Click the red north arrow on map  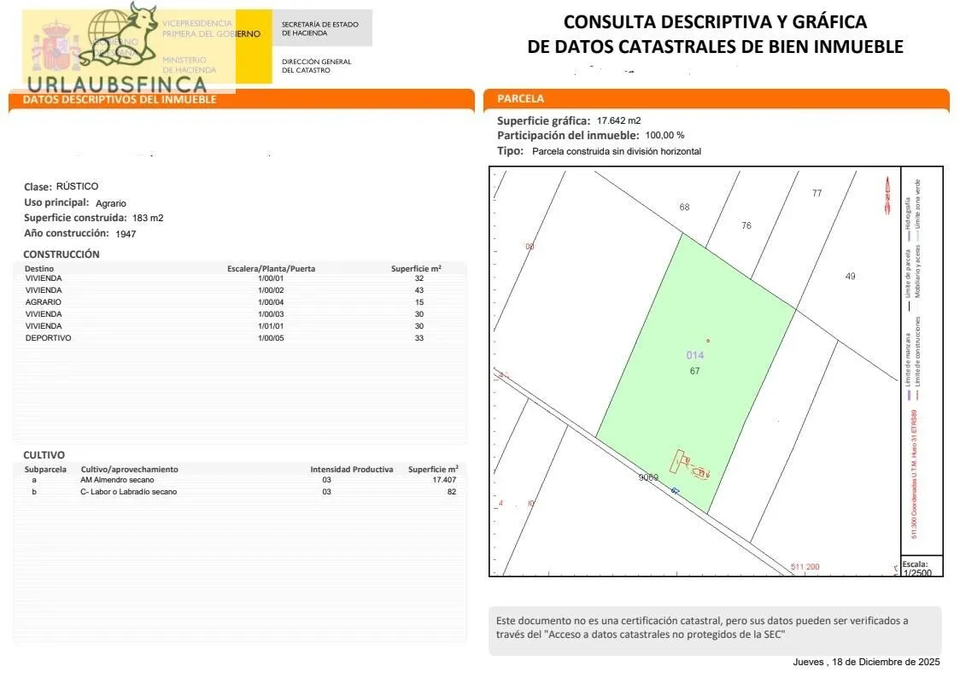[888, 193]
